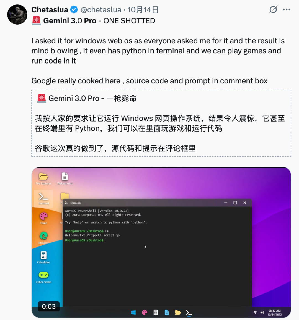Viewport: 299px width, 320px height.
Task: Open the @chetaslua handle link
Action: [101, 10]
